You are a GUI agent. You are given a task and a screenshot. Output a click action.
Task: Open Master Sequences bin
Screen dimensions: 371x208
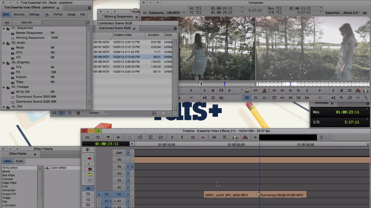coord(29,33)
